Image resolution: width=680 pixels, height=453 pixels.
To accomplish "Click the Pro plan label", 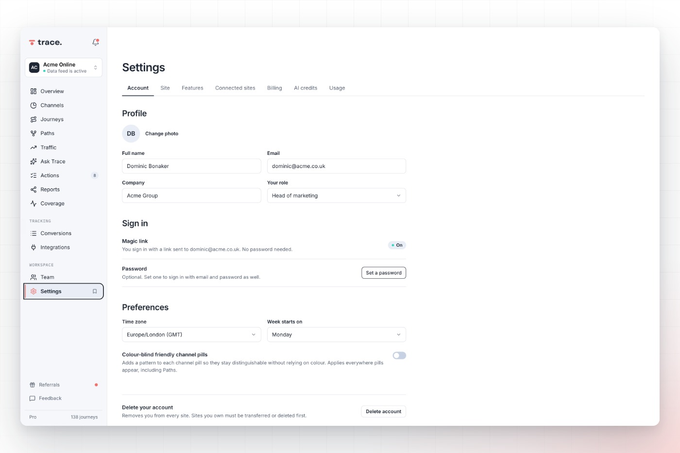I will point(33,417).
